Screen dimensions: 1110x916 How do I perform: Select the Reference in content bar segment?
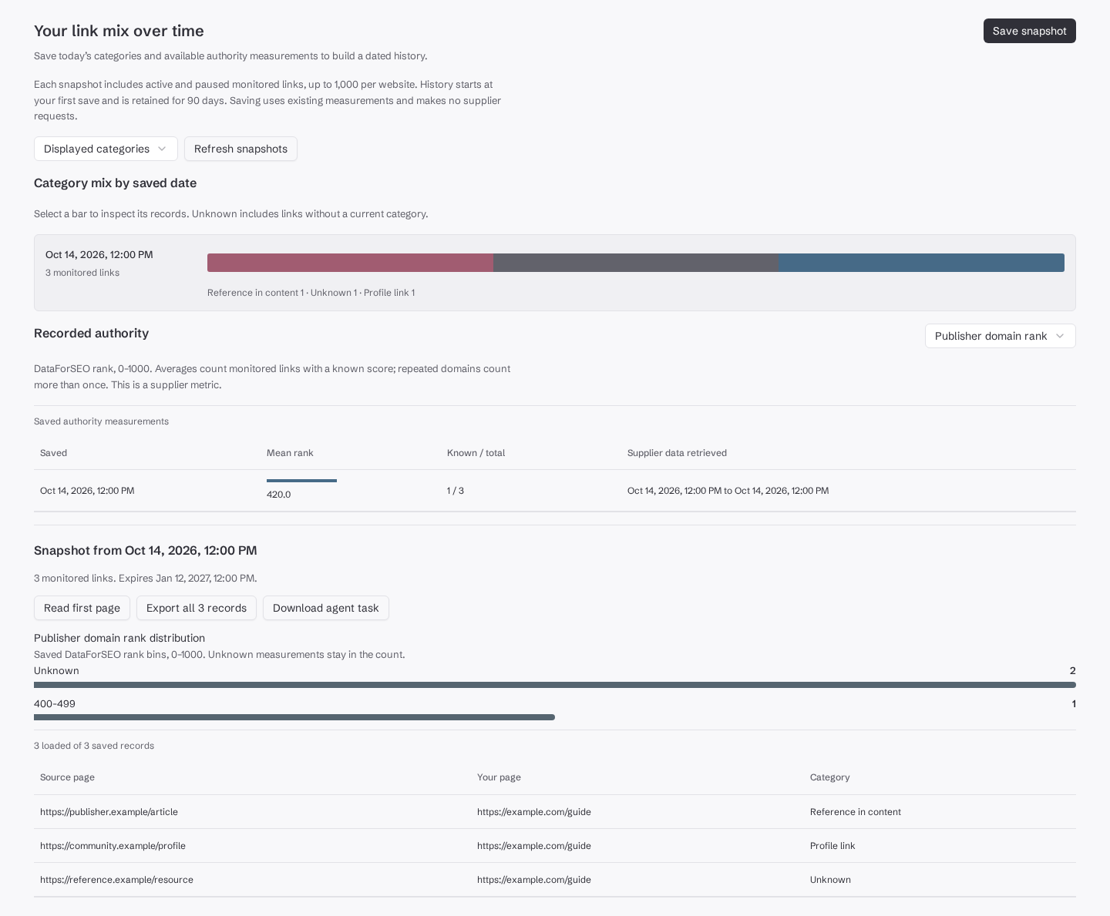pos(350,263)
